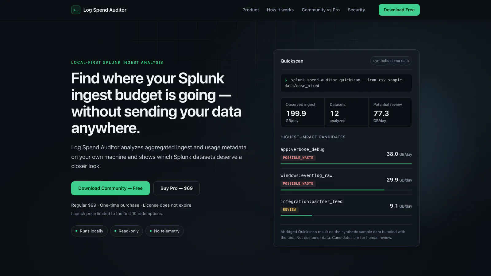Click the app:verbose_debug progress bar

(346, 164)
